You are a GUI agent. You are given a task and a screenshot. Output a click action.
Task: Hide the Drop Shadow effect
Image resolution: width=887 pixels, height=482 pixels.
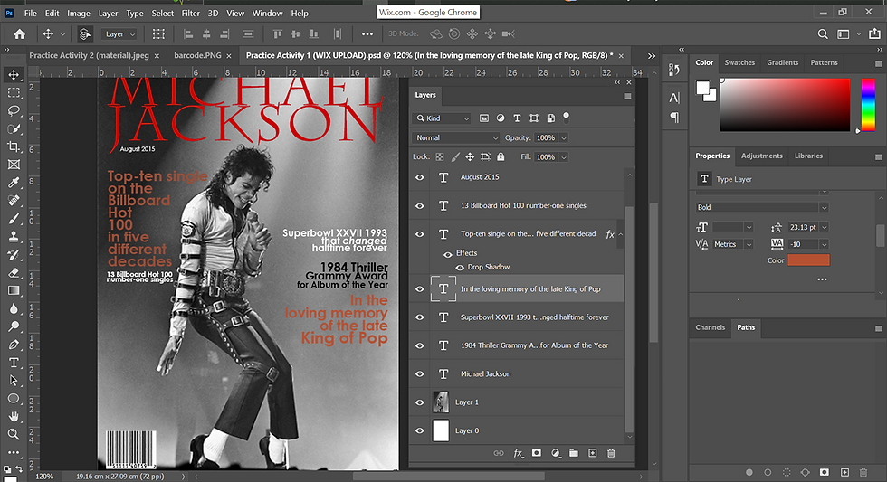[x=460, y=268]
